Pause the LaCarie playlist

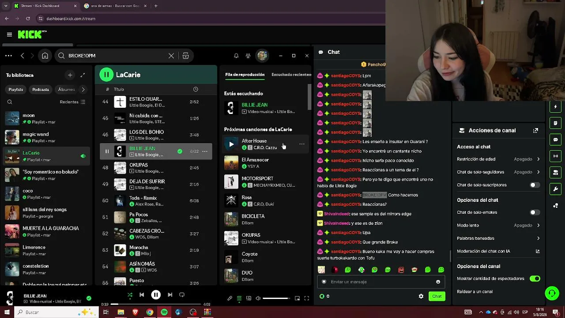[106, 75]
